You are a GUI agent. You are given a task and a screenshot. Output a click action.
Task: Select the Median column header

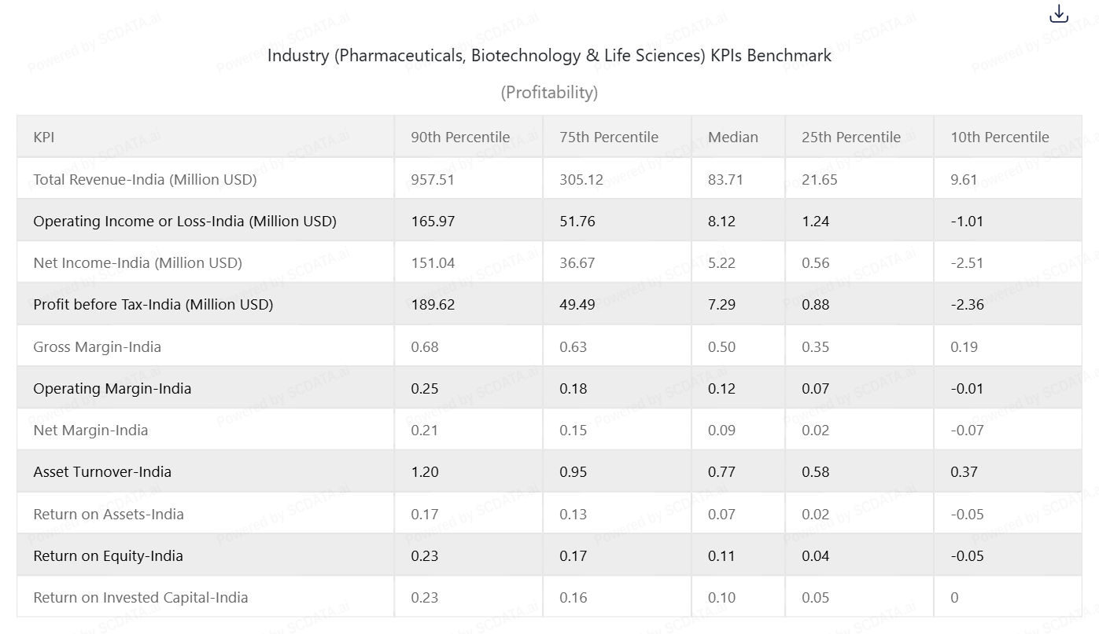click(x=733, y=137)
